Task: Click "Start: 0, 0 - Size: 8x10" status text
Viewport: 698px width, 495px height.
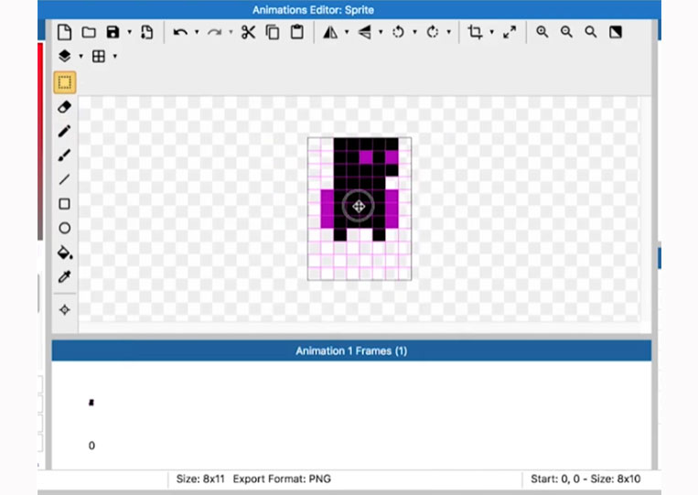Action: point(585,479)
